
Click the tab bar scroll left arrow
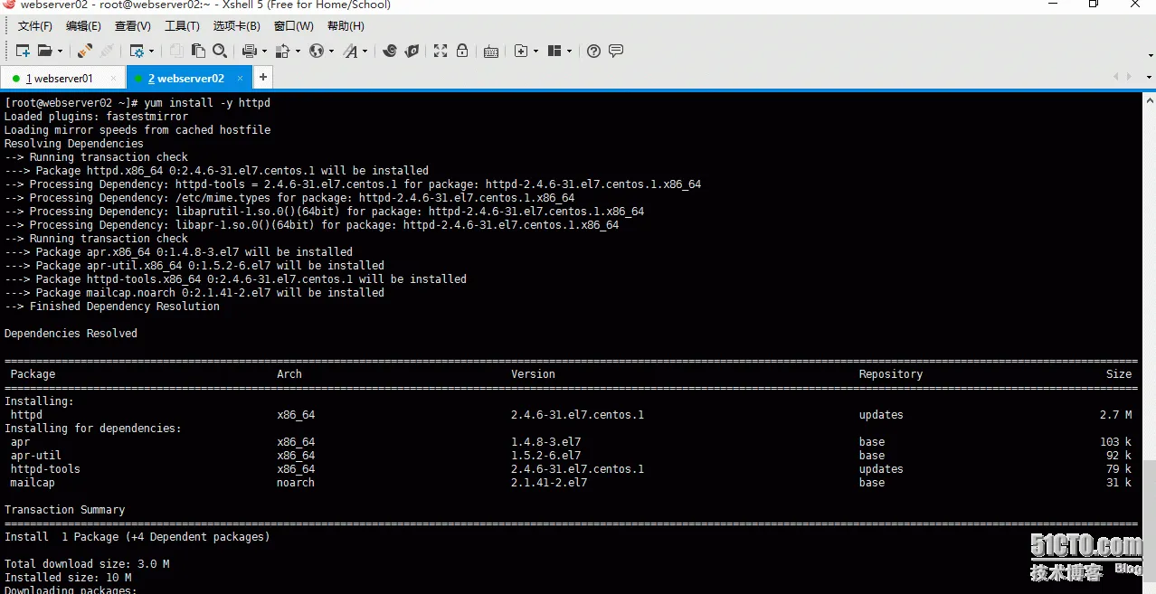point(1116,78)
